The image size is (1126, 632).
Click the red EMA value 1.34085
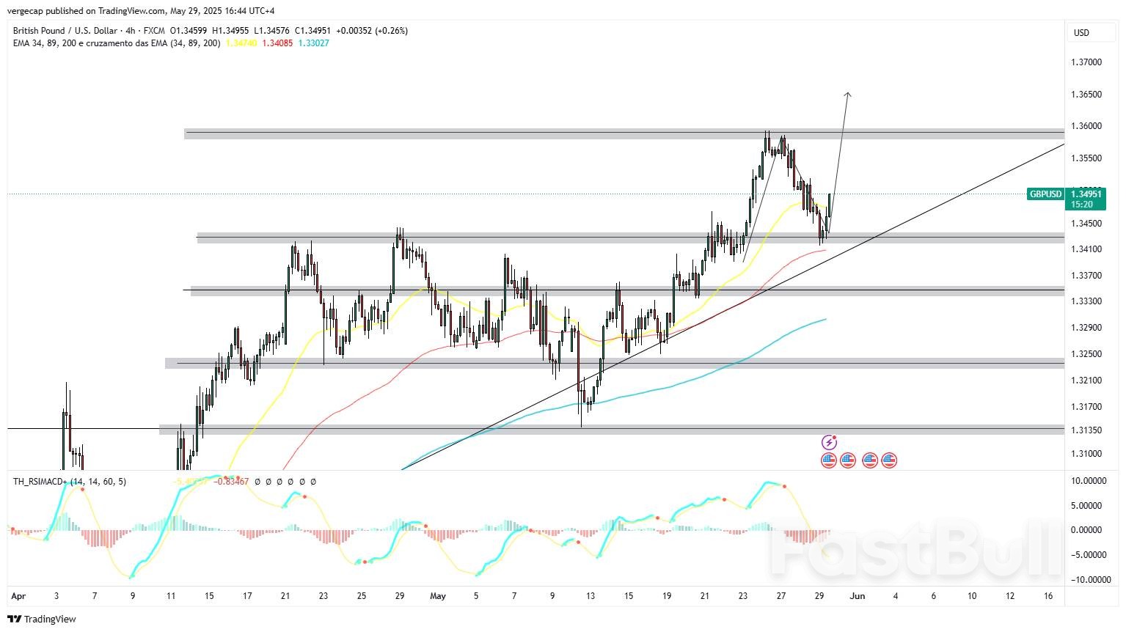click(x=277, y=43)
